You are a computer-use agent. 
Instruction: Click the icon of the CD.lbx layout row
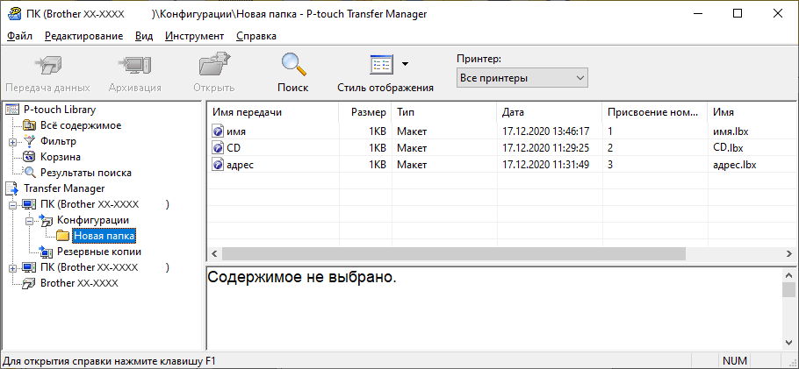click(218, 147)
